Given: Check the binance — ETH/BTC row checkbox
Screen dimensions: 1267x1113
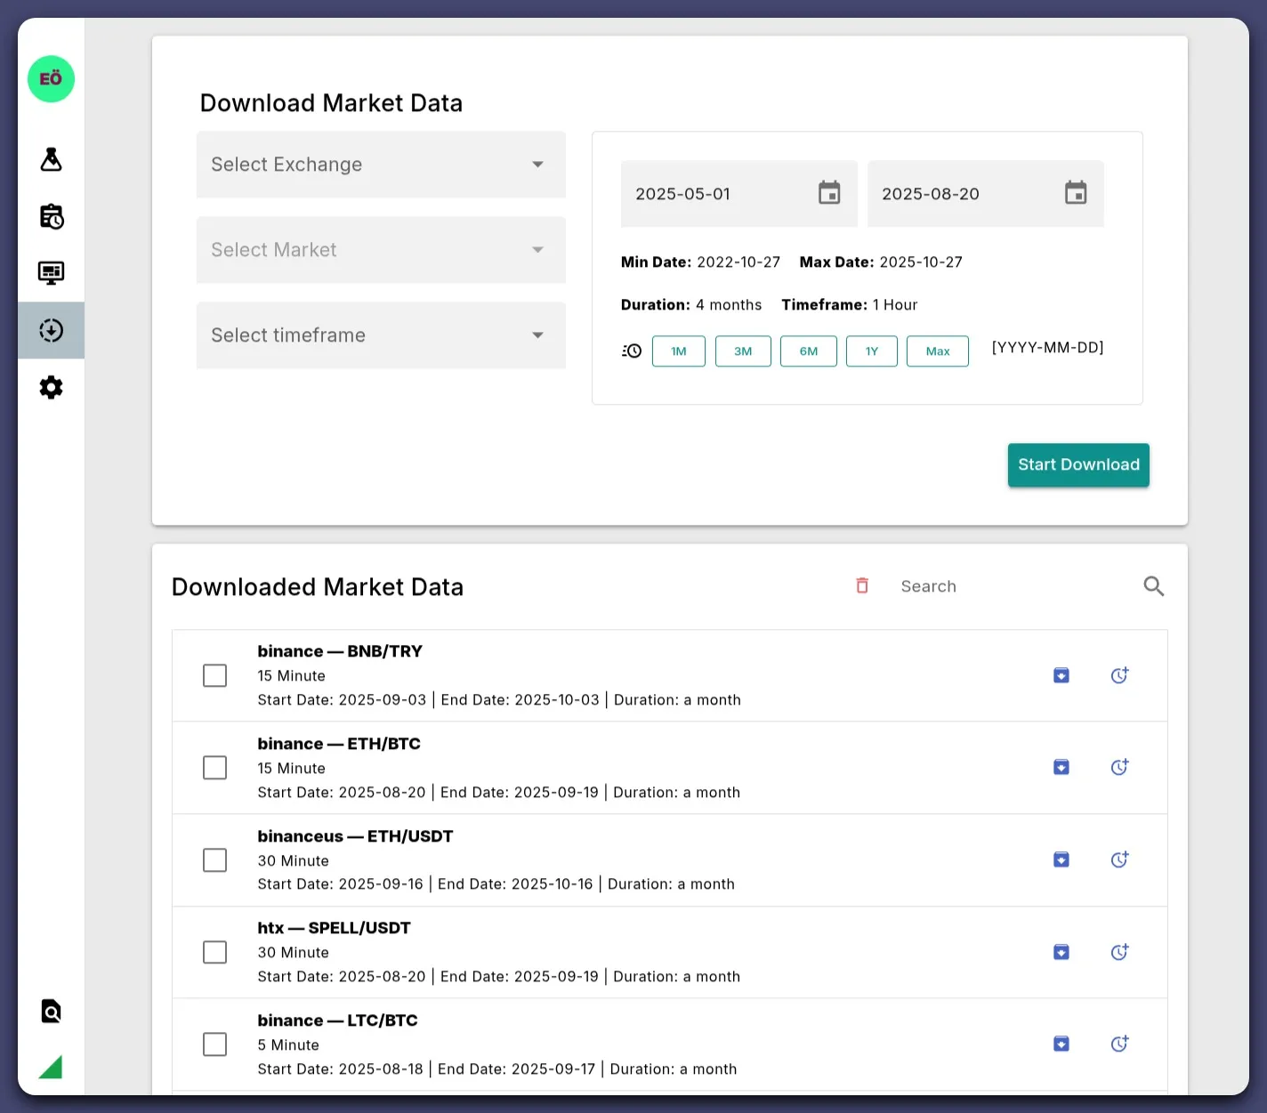Looking at the screenshot, I should [214, 767].
